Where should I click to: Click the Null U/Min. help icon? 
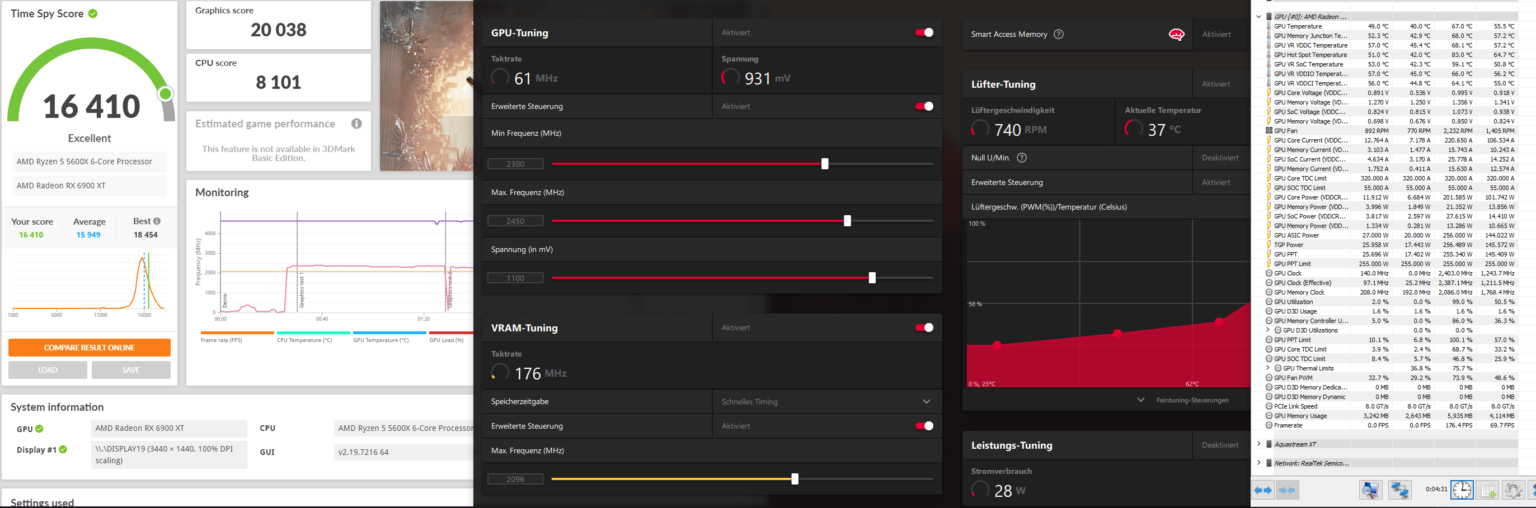1021,158
